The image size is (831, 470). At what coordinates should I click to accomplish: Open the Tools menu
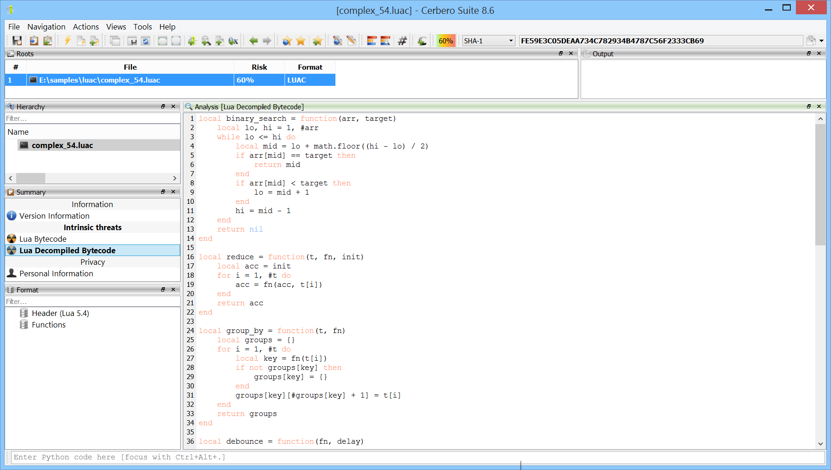point(142,27)
